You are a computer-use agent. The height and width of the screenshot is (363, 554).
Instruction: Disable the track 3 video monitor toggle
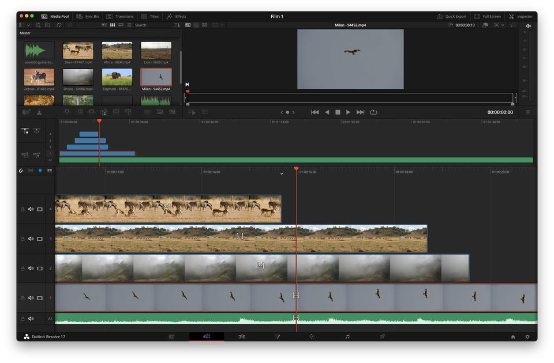point(39,238)
